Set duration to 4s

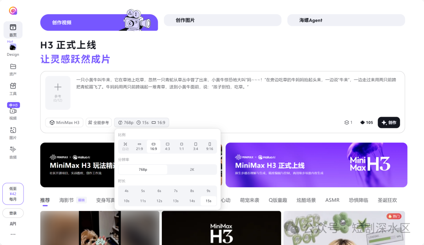[126, 191]
